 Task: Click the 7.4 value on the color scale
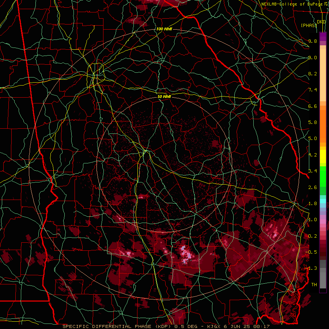313,90
